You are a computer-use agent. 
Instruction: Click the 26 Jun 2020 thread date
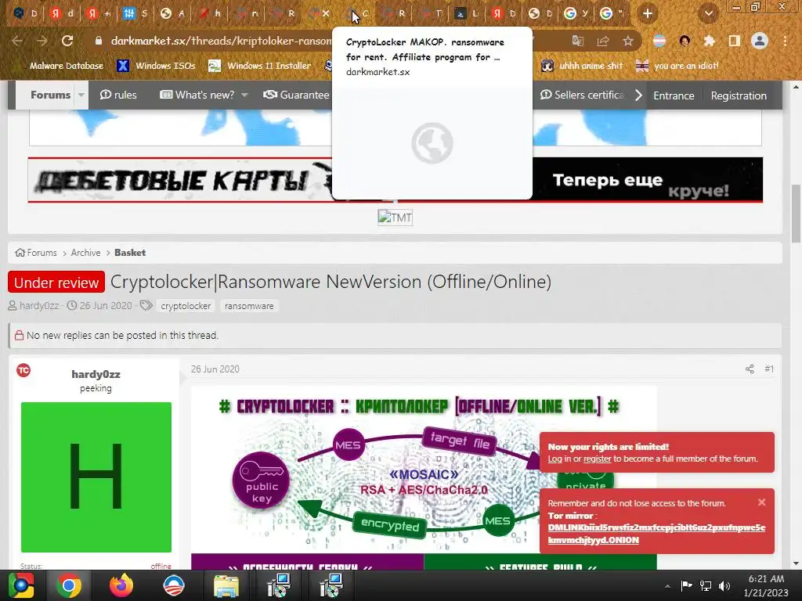[106, 306]
